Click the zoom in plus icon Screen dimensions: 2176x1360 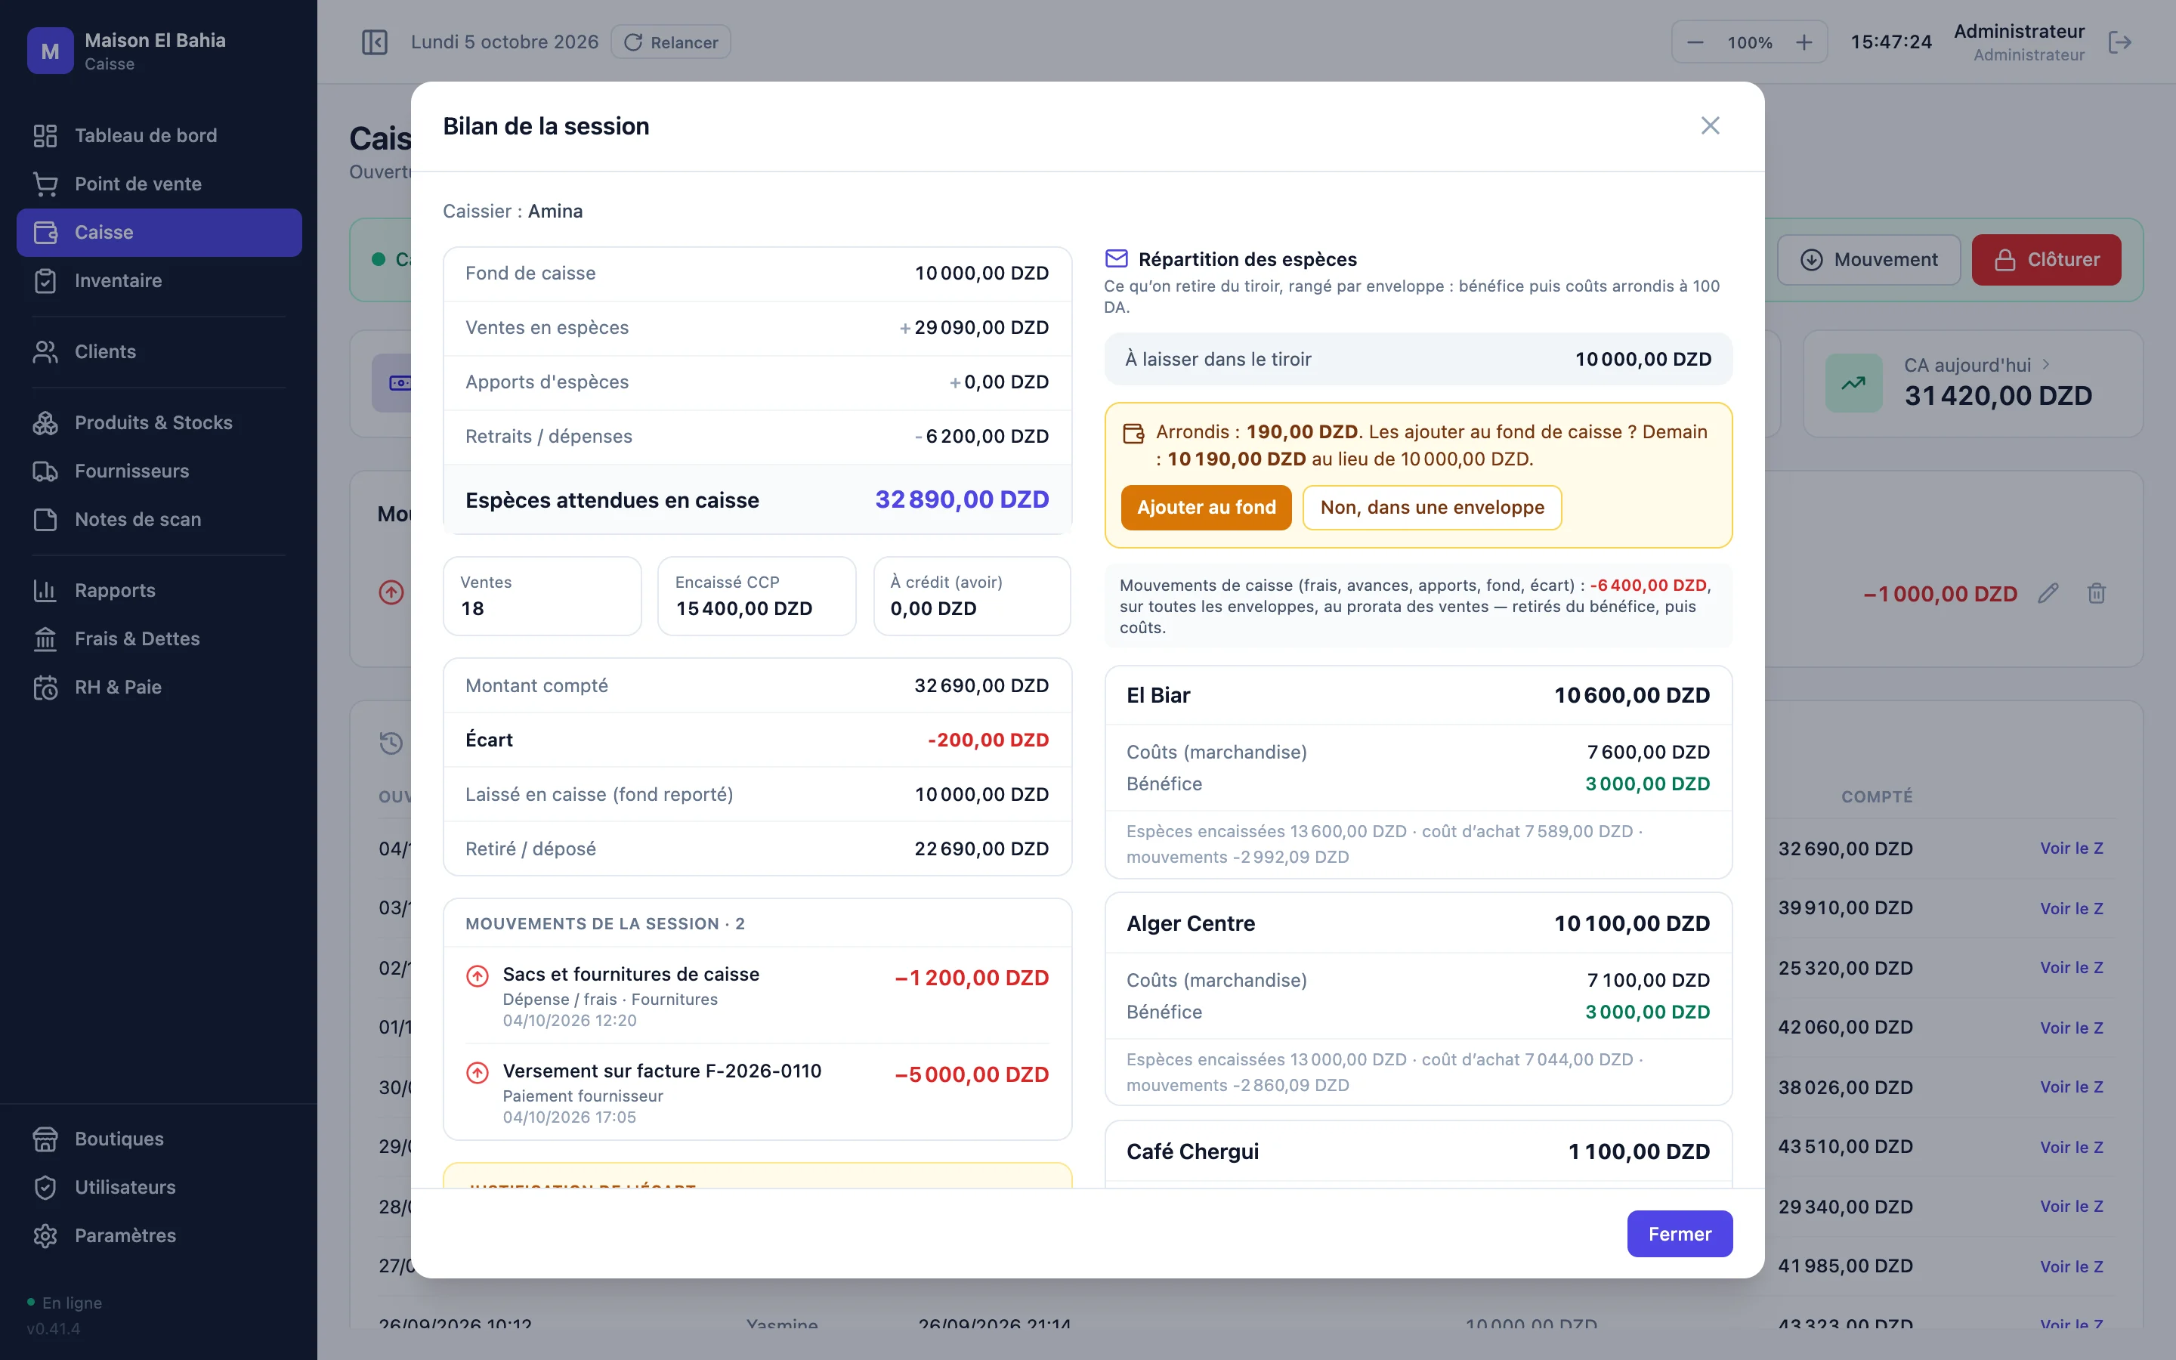tap(1804, 42)
